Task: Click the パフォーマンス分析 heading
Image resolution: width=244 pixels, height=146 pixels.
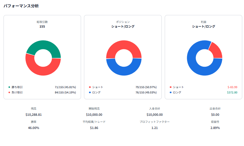Action: [21, 6]
